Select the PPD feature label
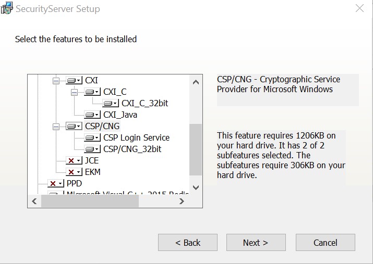 coord(74,183)
